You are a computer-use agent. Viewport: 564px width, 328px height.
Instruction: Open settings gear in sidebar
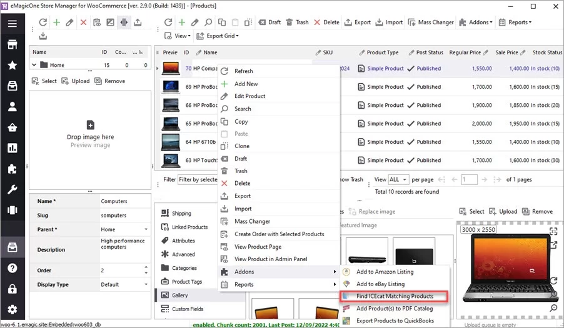coord(12,309)
